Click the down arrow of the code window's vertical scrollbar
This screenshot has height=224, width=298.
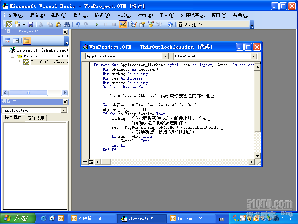click(257, 156)
